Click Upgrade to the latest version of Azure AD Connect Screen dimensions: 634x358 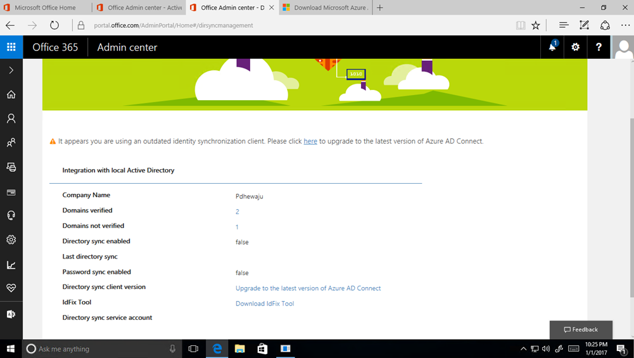point(308,288)
